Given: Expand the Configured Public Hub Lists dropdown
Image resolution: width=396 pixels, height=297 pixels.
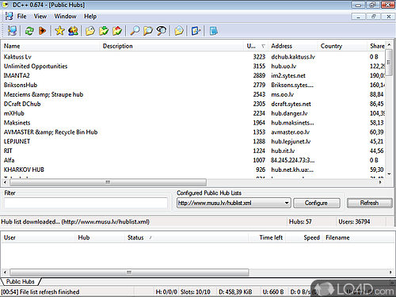Looking at the screenshot, I should (x=287, y=203).
